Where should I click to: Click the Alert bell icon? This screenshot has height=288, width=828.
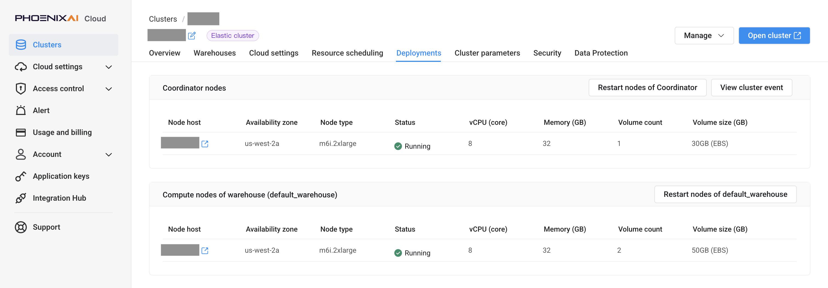pyautogui.click(x=21, y=110)
